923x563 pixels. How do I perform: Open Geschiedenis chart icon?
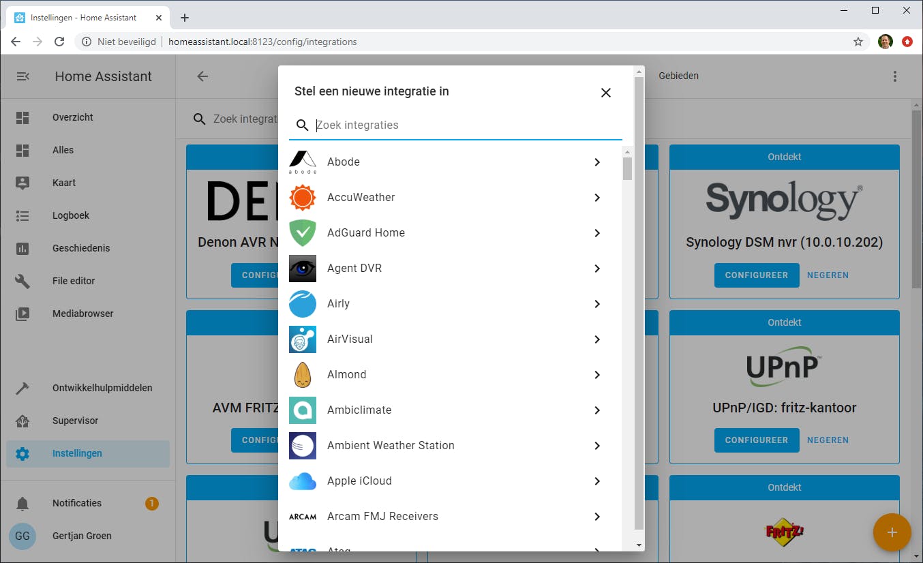click(22, 248)
